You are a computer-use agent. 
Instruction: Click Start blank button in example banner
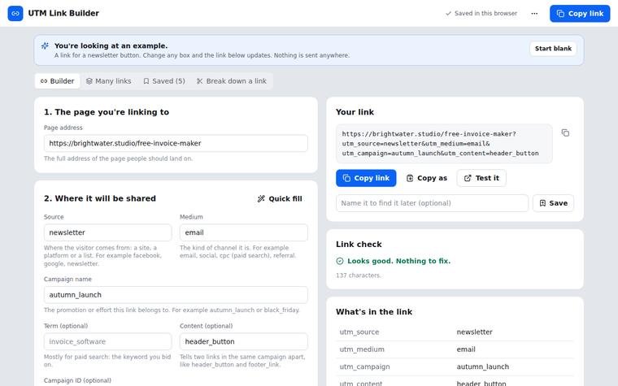(x=553, y=49)
